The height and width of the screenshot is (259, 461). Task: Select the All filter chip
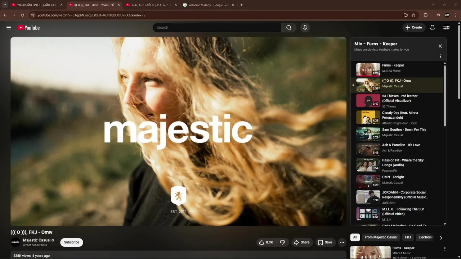(x=355, y=237)
